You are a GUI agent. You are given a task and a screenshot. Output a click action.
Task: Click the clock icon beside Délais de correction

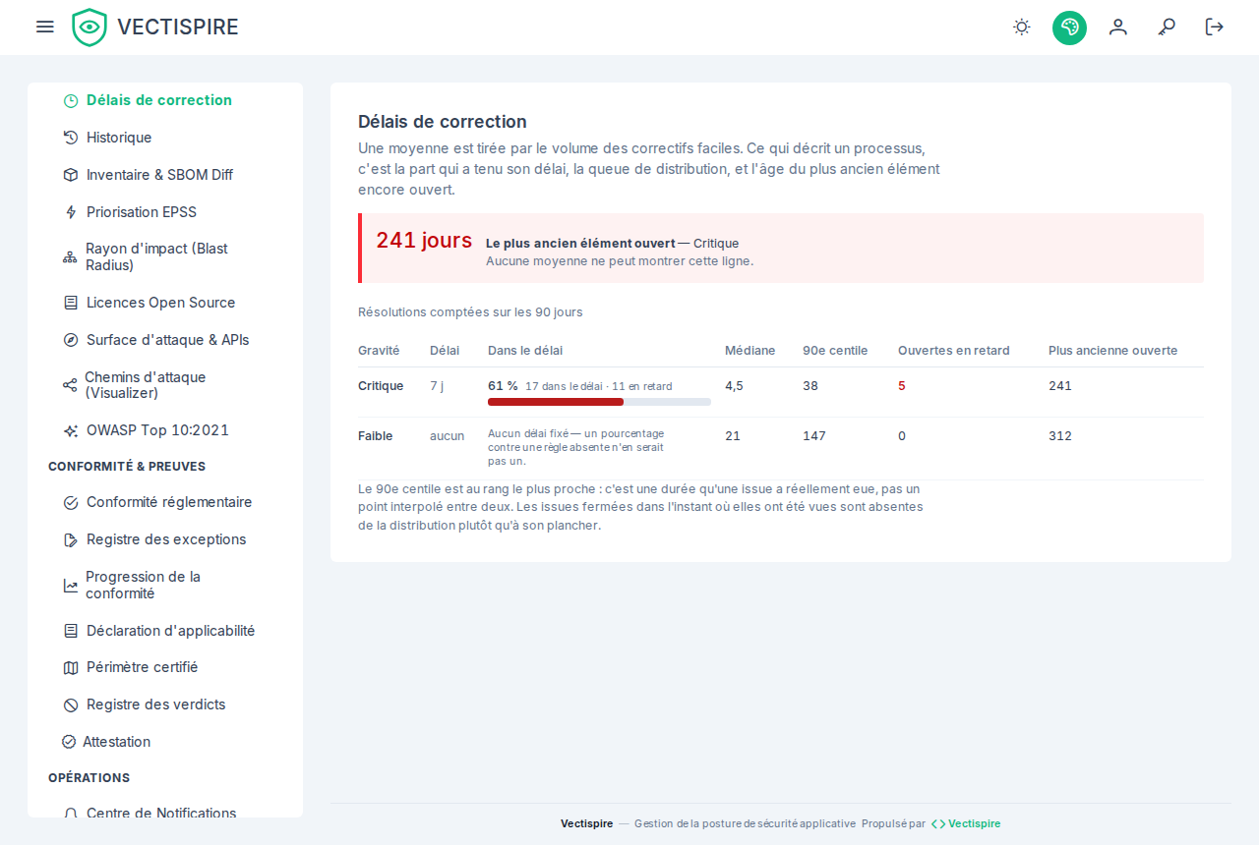click(x=71, y=100)
